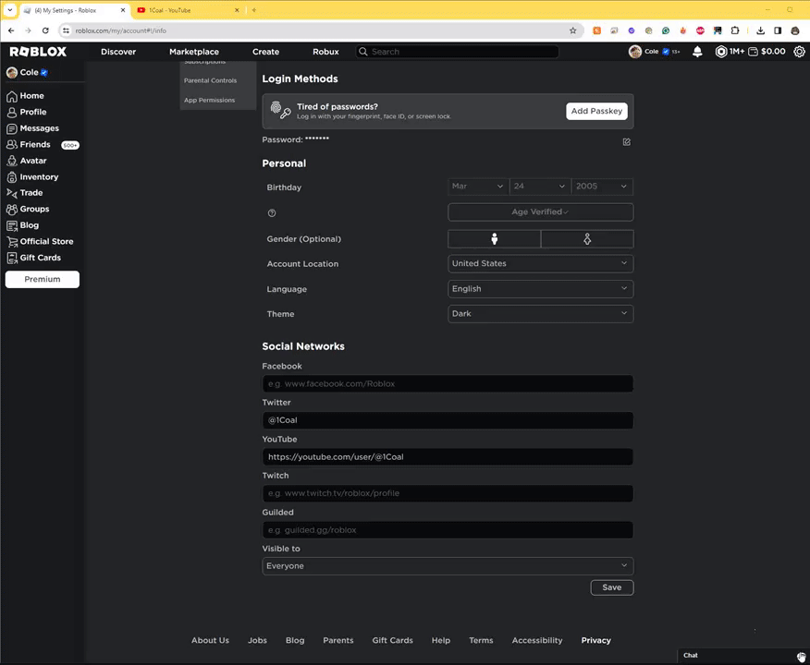This screenshot has height=665, width=810.
Task: Click the Facebook input field
Action: (448, 384)
